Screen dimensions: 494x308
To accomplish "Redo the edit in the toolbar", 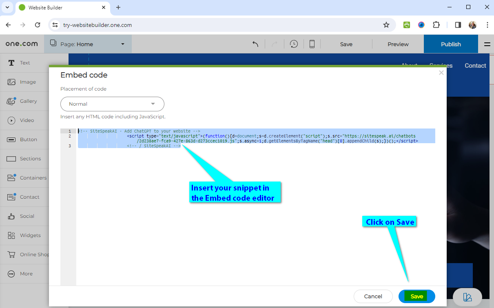I will click(x=275, y=44).
